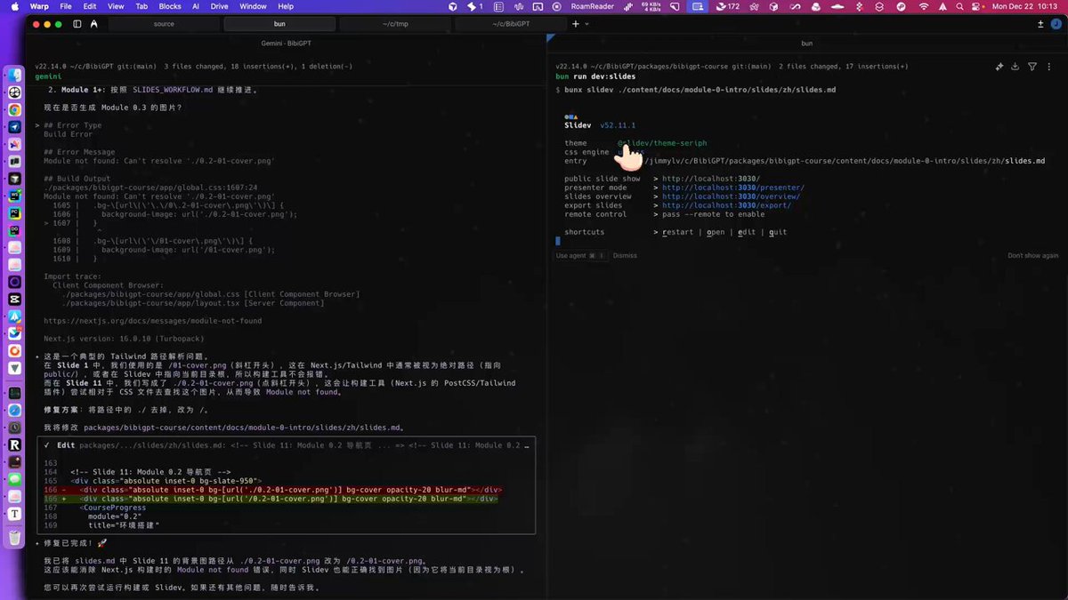Open the Blocks menu in menu bar
The width and height of the screenshot is (1068, 600).
click(169, 6)
